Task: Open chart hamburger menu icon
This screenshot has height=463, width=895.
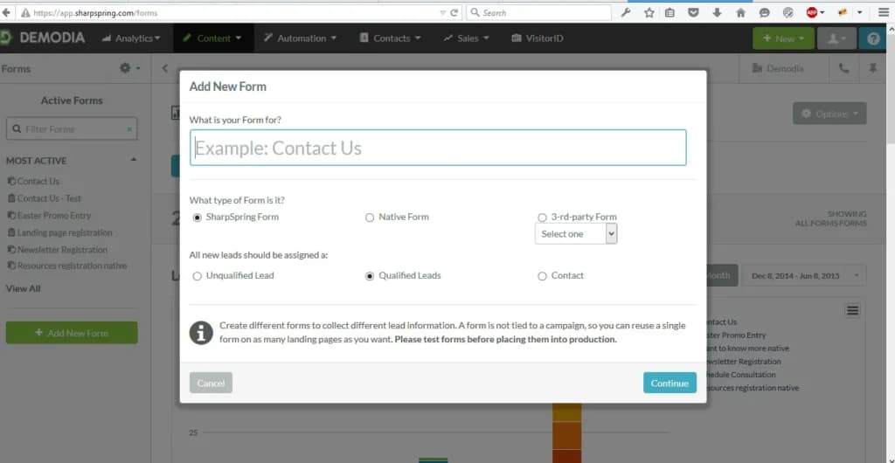Action: pos(853,310)
